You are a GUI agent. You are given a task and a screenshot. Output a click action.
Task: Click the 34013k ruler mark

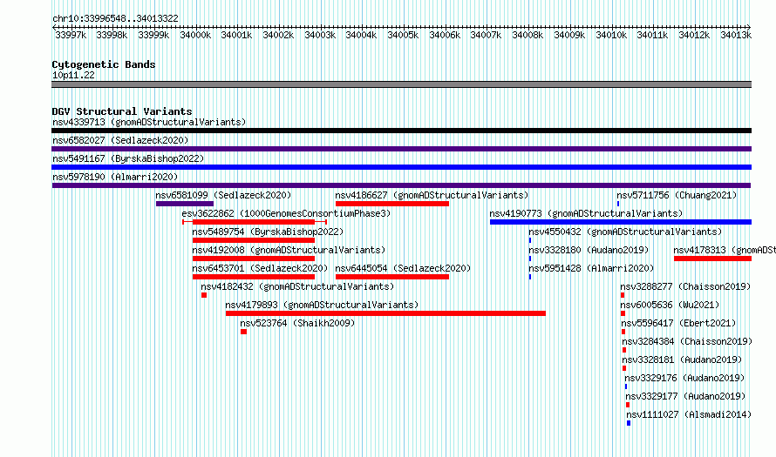coord(736,35)
